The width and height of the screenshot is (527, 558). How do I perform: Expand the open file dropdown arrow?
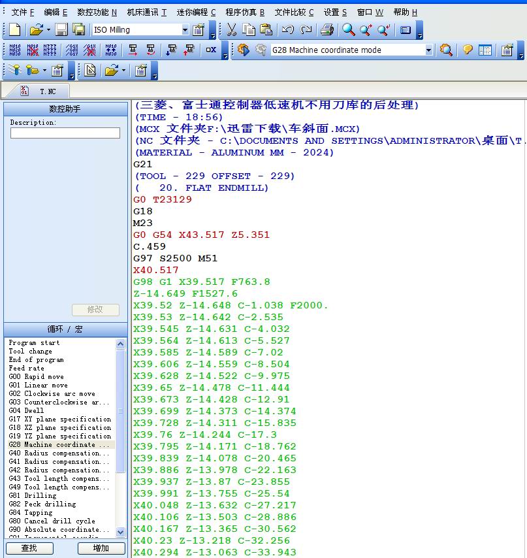point(48,30)
